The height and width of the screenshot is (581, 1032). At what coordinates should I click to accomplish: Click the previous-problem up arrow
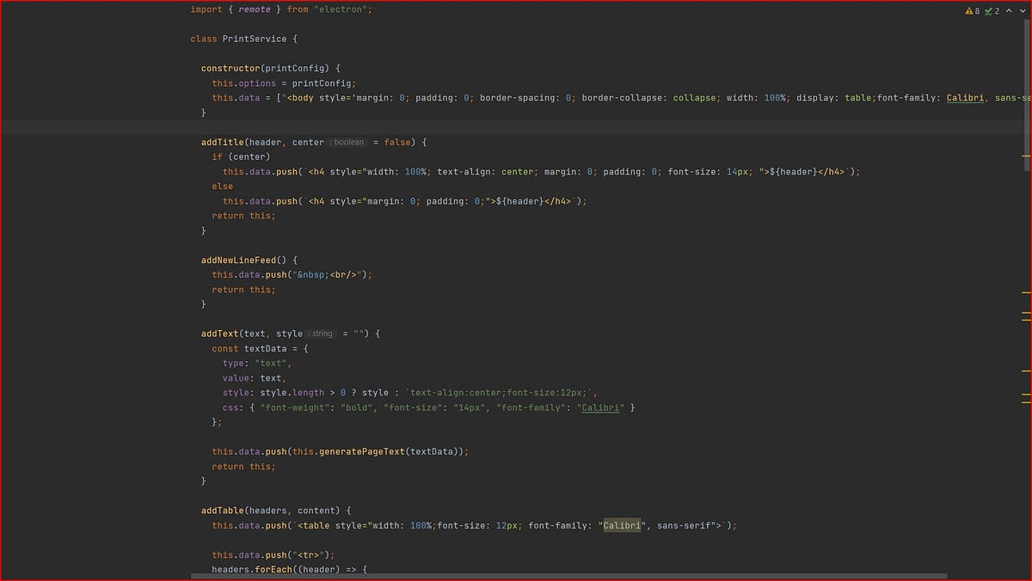coord(1008,11)
